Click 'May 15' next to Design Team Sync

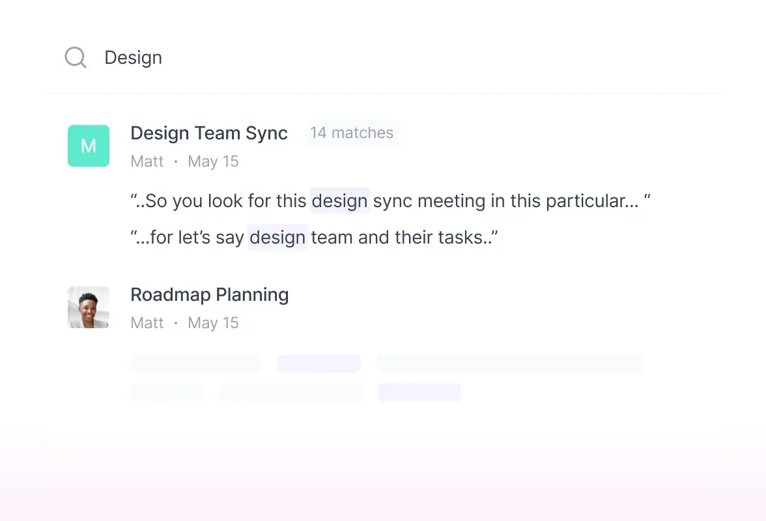[213, 161]
